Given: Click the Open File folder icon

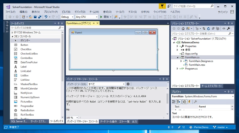Looking at the screenshot, I should pyautogui.click(x=31, y=17).
